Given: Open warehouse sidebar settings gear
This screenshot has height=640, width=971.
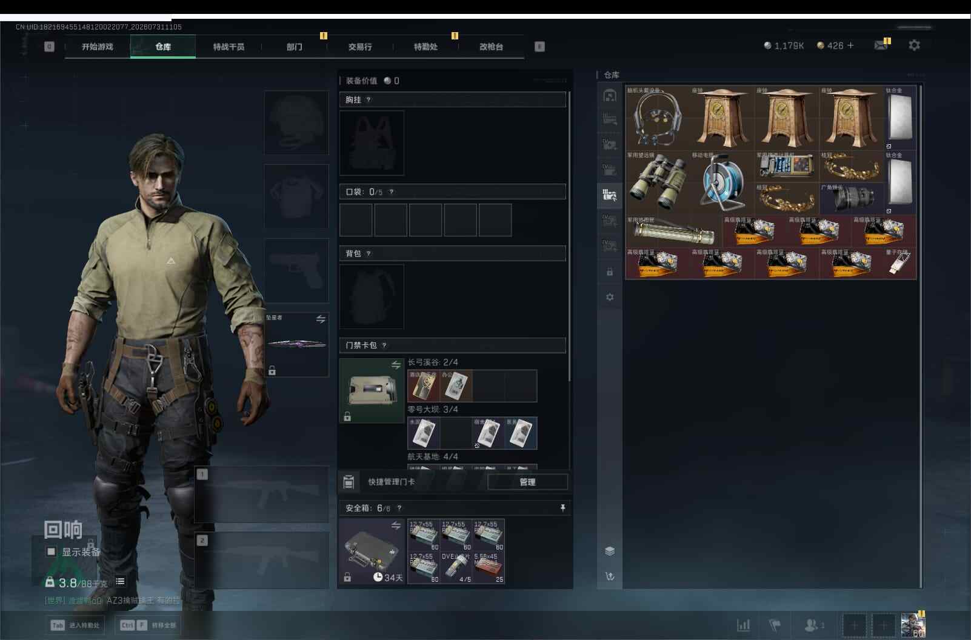Looking at the screenshot, I should pos(610,297).
